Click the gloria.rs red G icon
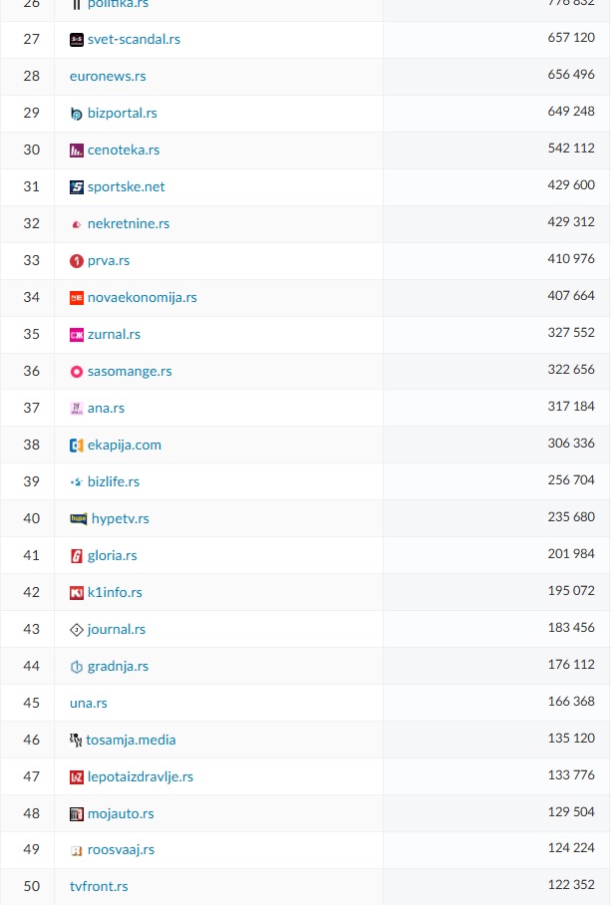 77,556
